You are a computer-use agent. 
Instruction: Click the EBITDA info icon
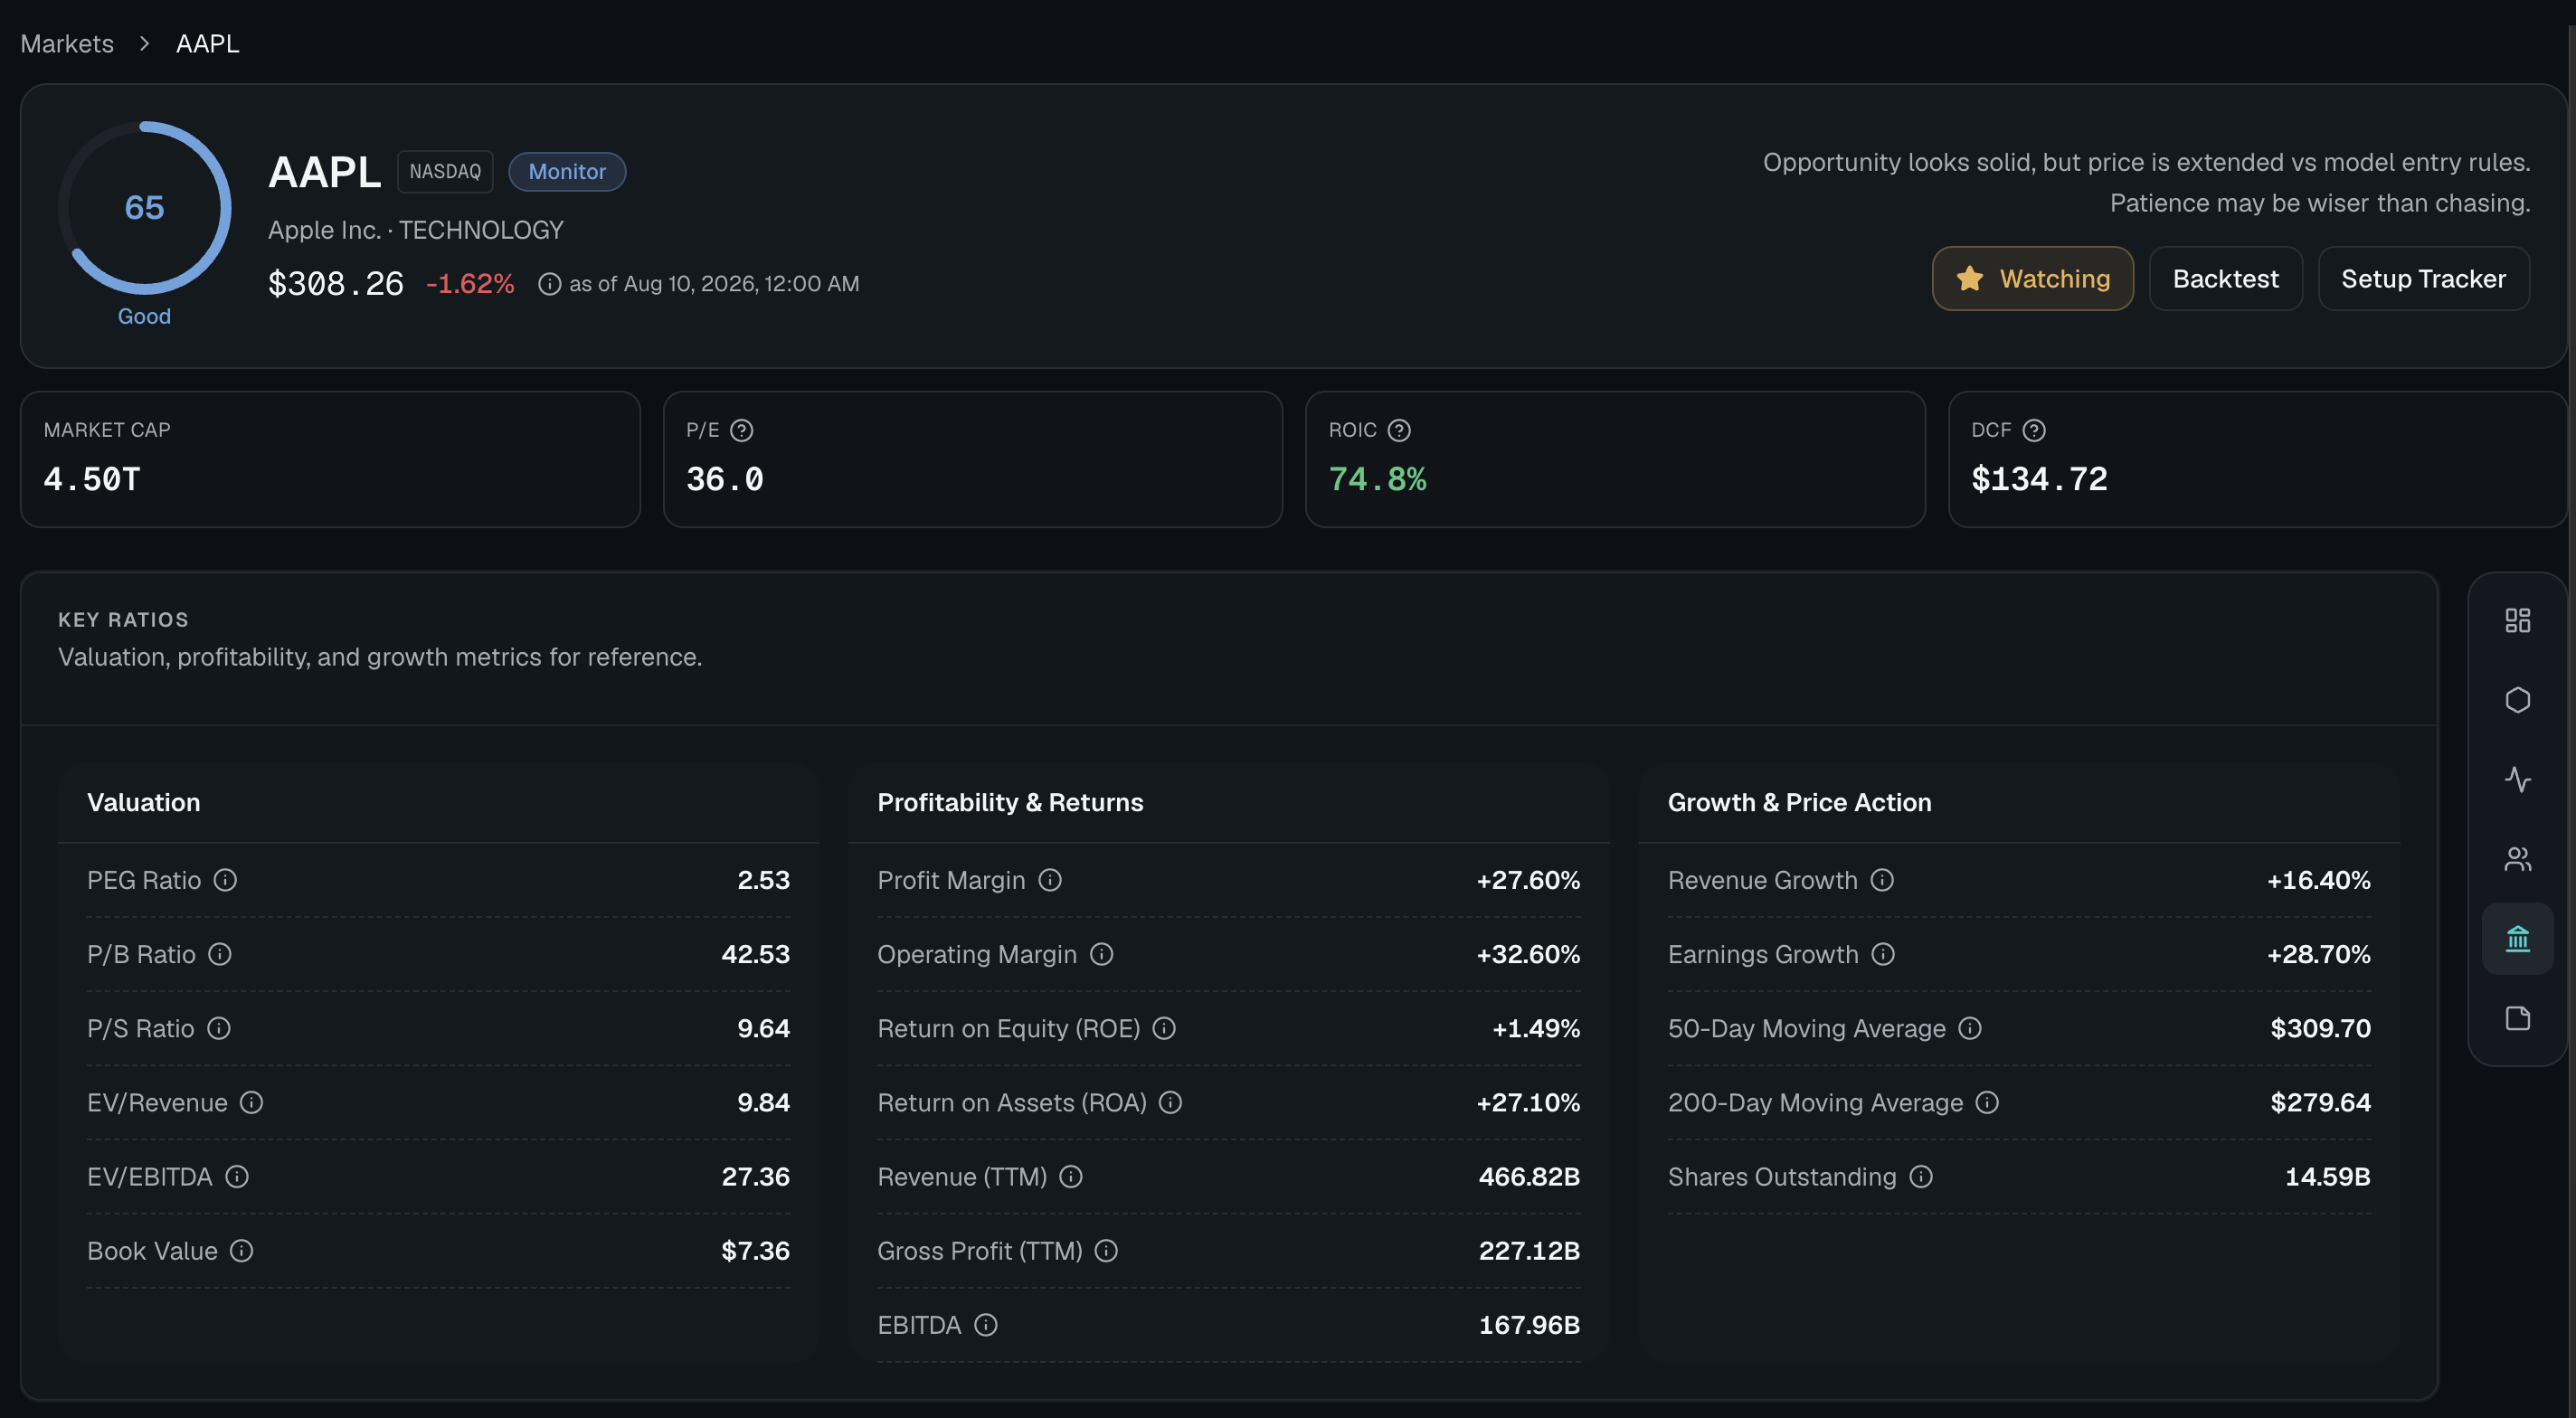[x=986, y=1325]
